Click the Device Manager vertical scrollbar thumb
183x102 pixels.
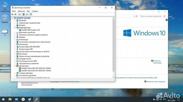(x=113, y=45)
